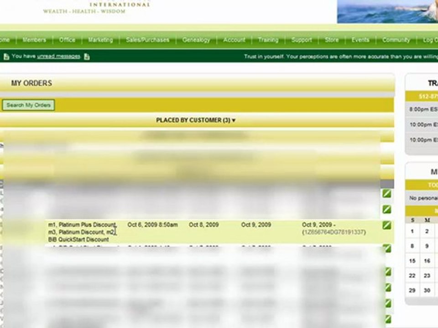Select the 'Oct 6, 2009 8:50am' order date cell

pyautogui.click(x=152, y=225)
